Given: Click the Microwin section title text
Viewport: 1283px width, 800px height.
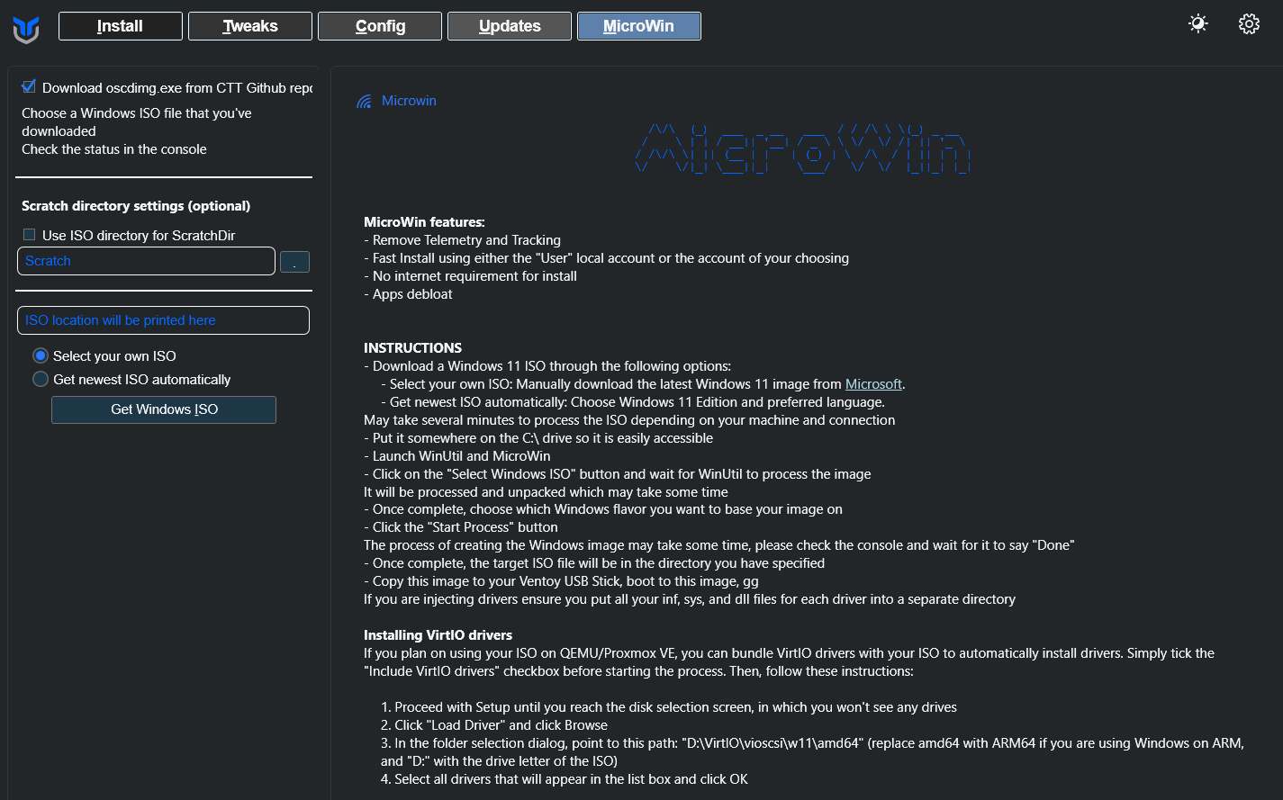Looking at the screenshot, I should tap(409, 101).
